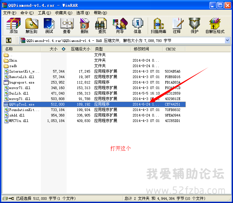This screenshot has height=203, width=233.
Task: Open the Tools (工具) menu
Action: click(44, 13)
